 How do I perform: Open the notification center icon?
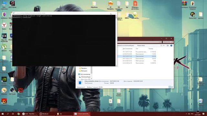click(x=203, y=114)
